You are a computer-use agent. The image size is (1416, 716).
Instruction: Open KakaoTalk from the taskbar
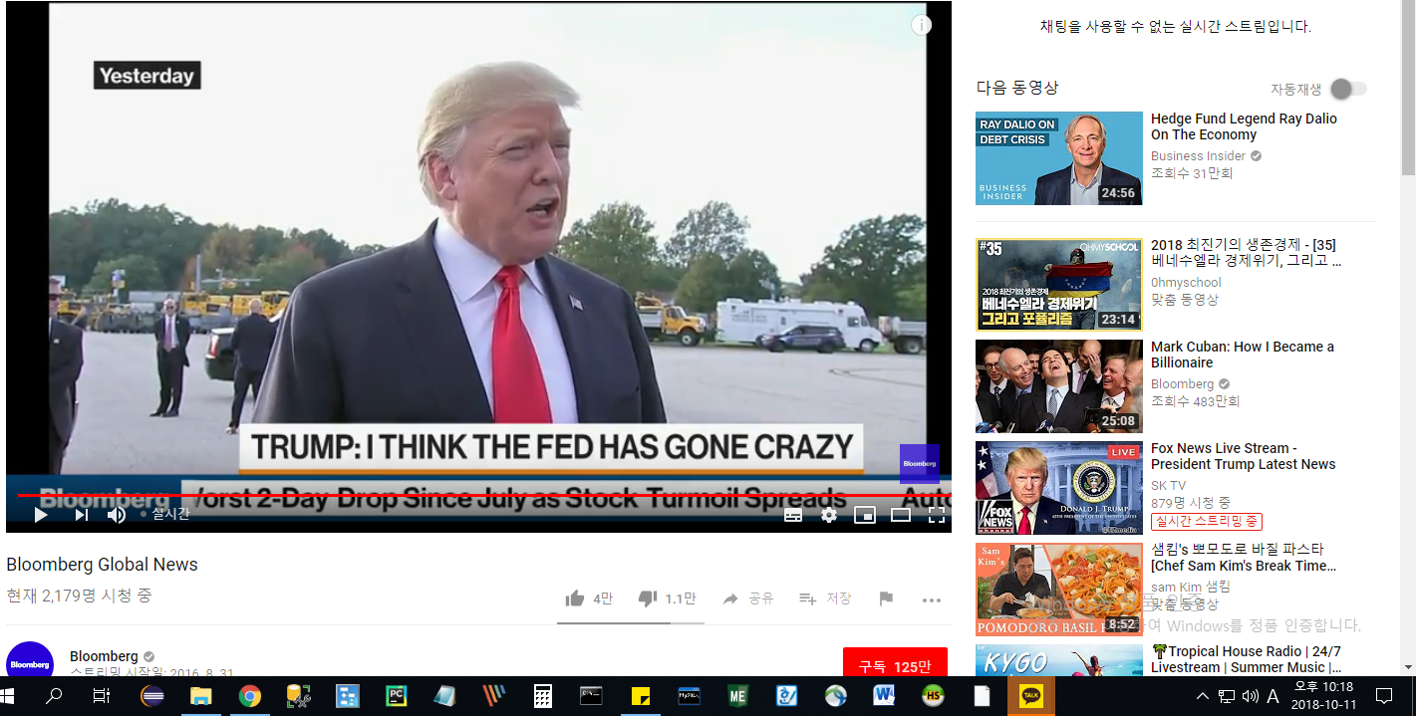[x=1030, y=696]
